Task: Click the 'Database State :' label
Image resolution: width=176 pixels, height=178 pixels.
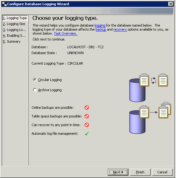Action: pyautogui.click(x=44, y=53)
